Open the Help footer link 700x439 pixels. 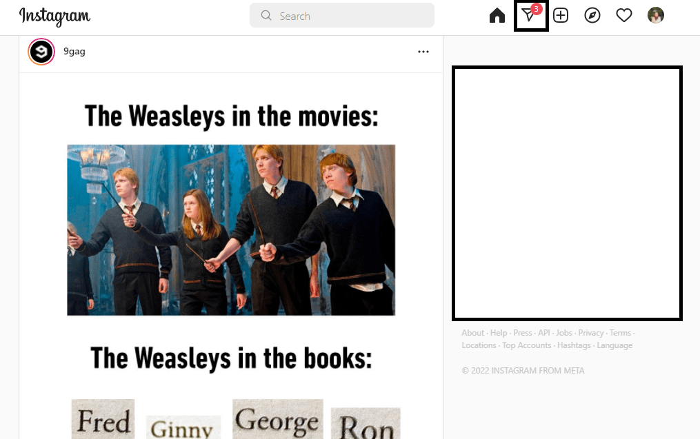tap(499, 333)
